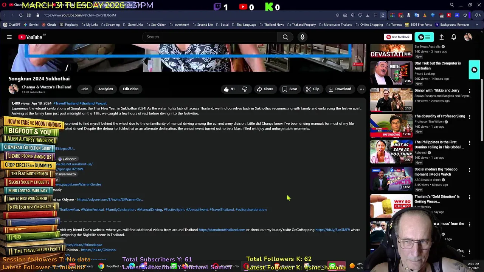
Task: Expand the Online Shopping bookmark folder
Action: click(369, 25)
